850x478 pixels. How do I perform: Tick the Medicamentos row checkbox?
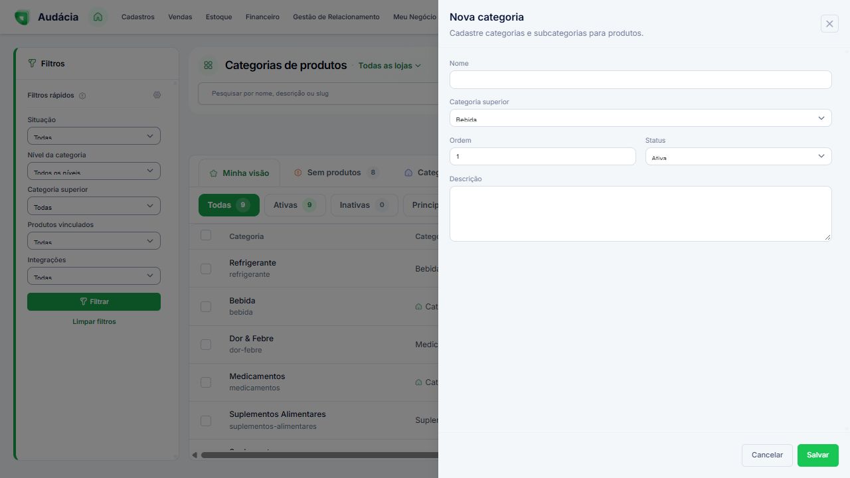tap(206, 382)
